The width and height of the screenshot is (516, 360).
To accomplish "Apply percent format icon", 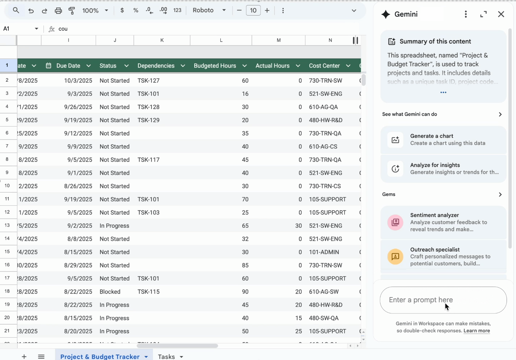I will pyautogui.click(x=136, y=10).
